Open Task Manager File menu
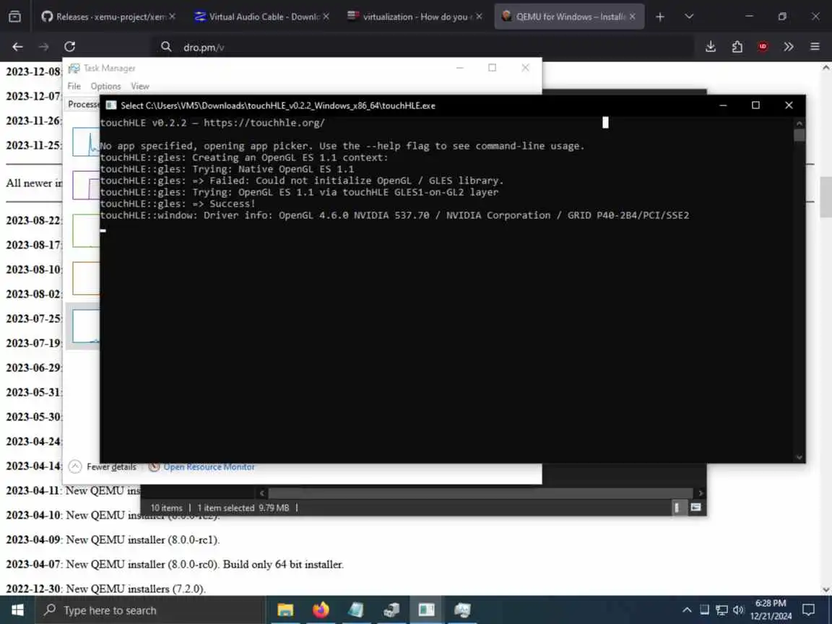This screenshot has height=624, width=832. (x=74, y=86)
